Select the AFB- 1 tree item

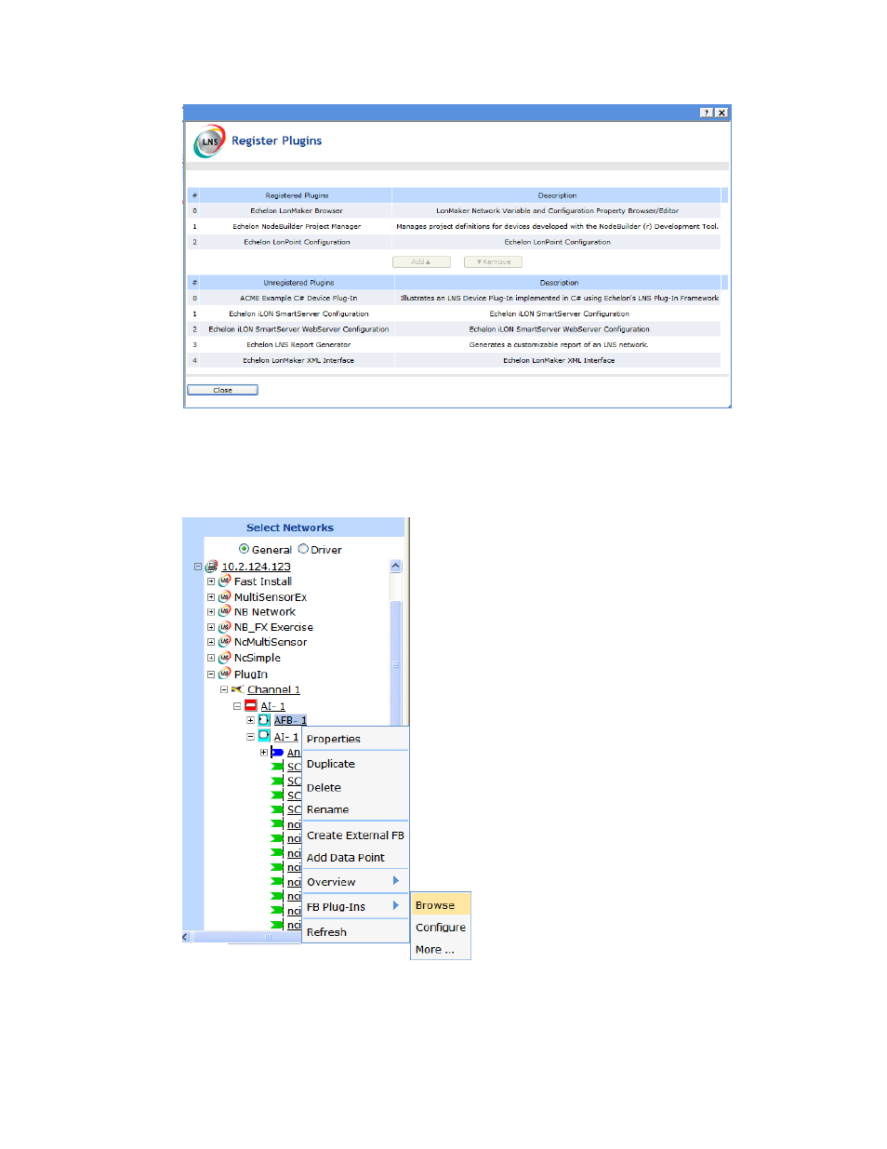click(290, 720)
